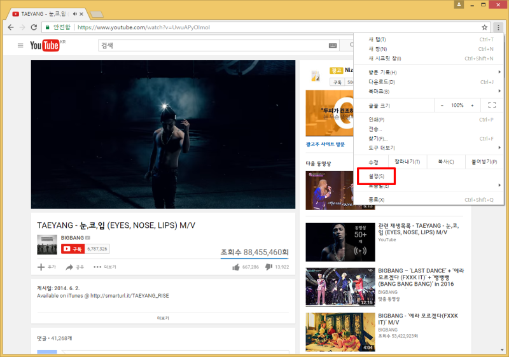The height and width of the screenshot is (357, 509).
Task: Expand the 북마크 (Bookmarks) submenu
Action: pos(428,91)
